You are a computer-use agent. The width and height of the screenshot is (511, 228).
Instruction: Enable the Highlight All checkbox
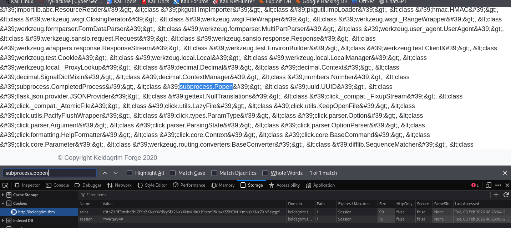tap(130, 173)
